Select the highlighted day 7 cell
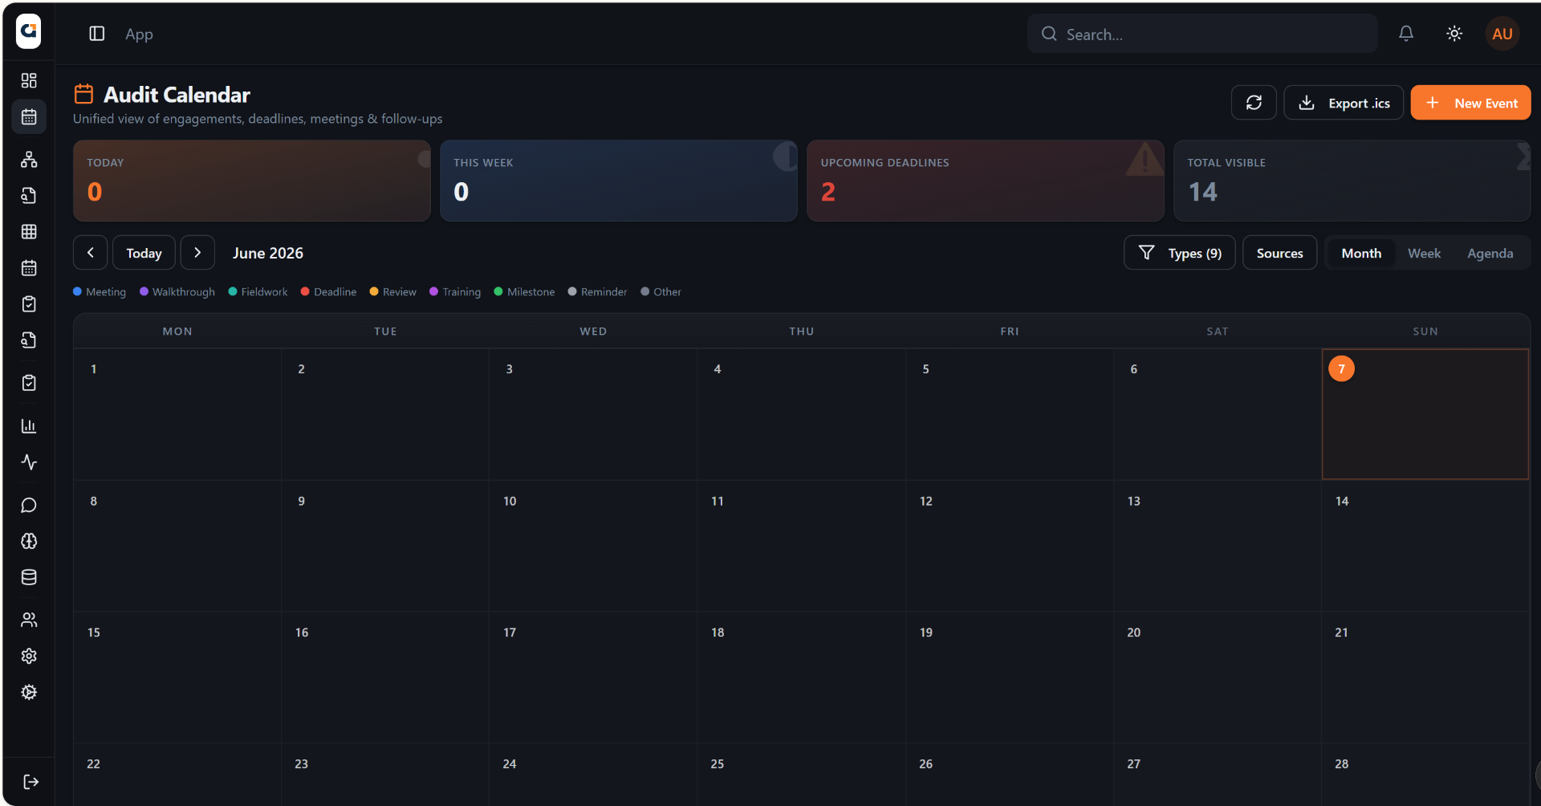The height and width of the screenshot is (806, 1541). (x=1425, y=414)
